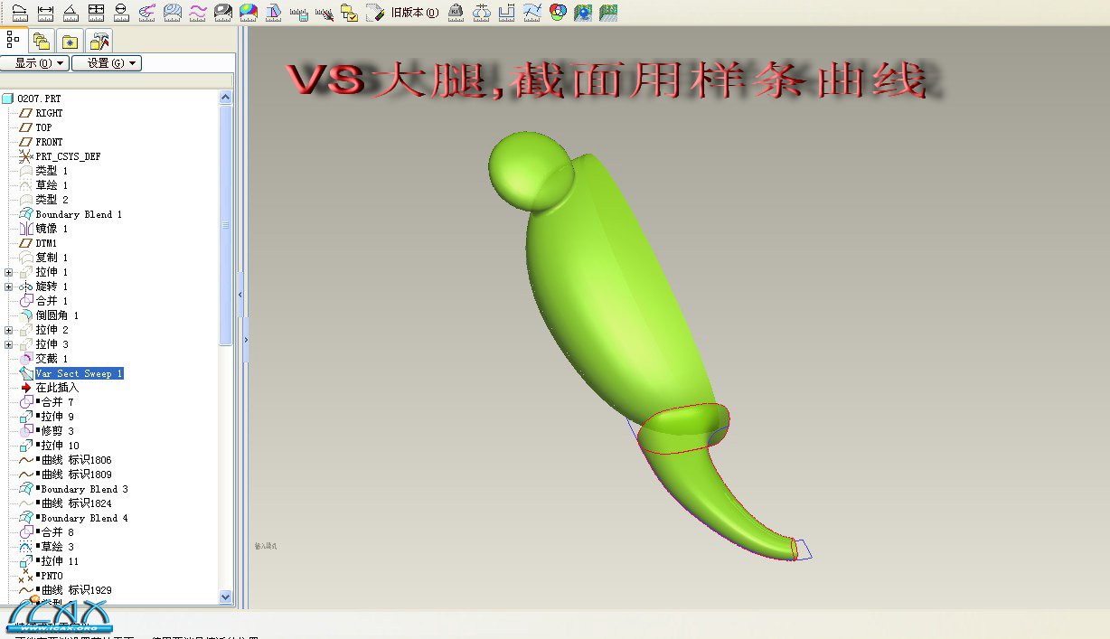Screen dimensions: 1110x639
Task: Open the 显示 dropdown menu
Action: [x=35, y=63]
